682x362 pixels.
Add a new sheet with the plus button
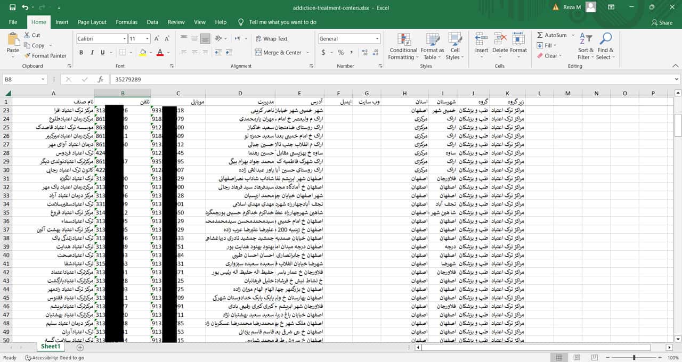pos(80,347)
